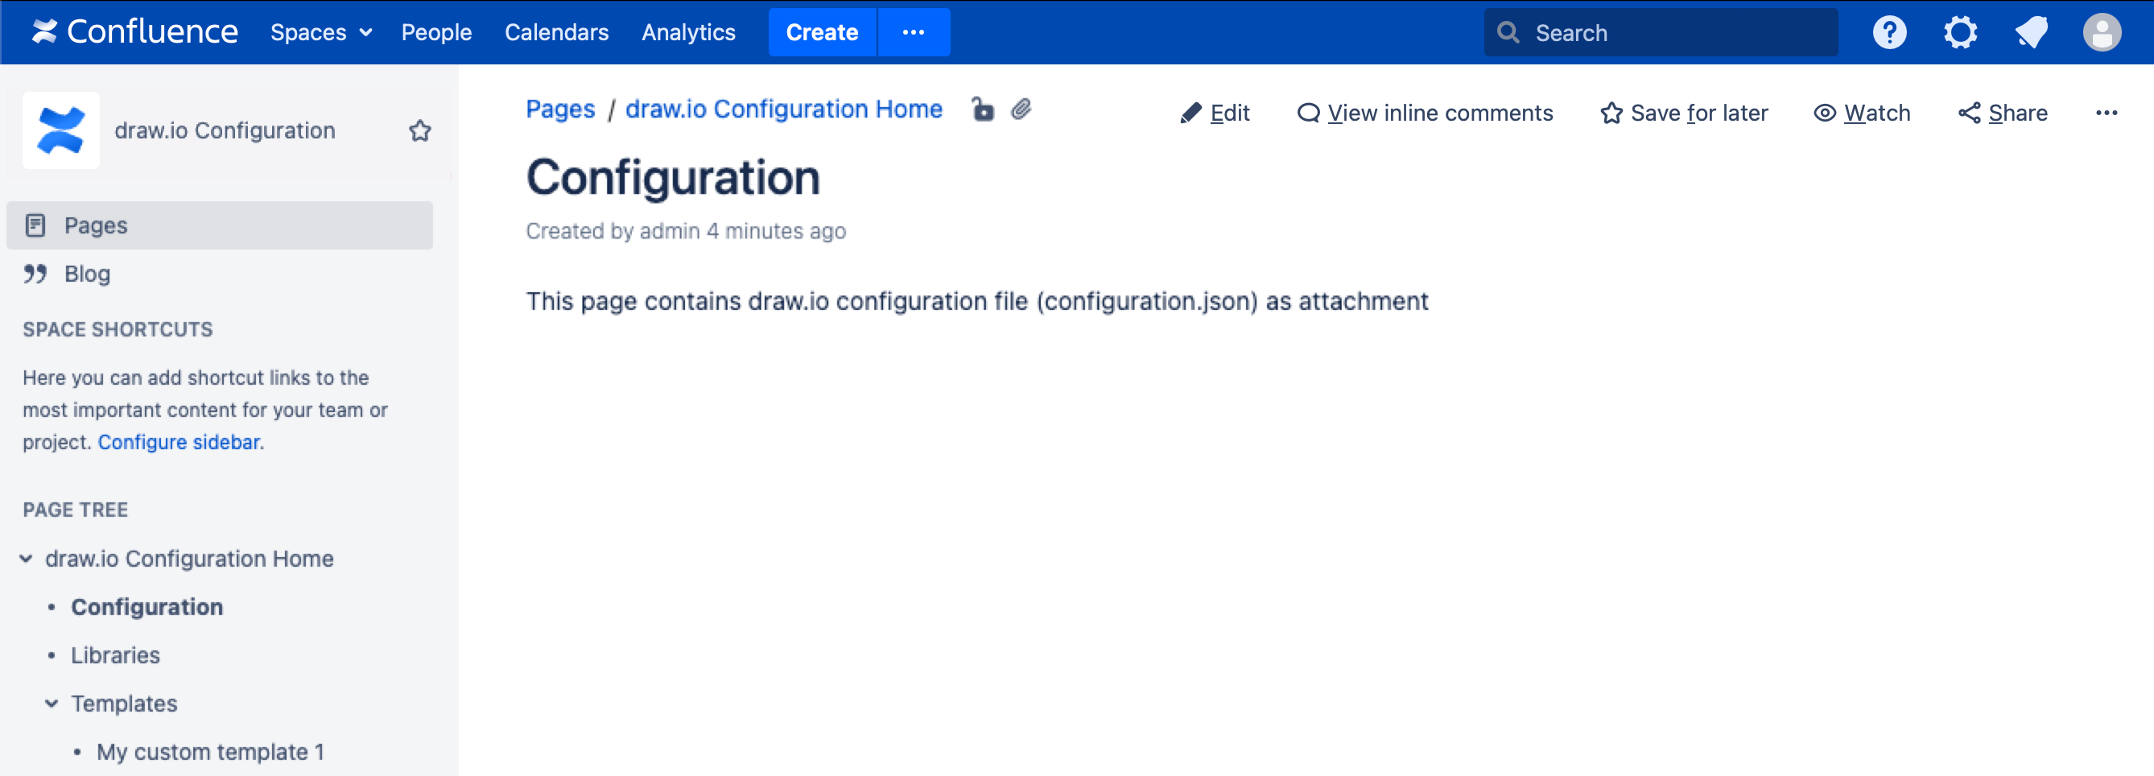The height and width of the screenshot is (776, 2154).
Task: Click the unlocked restrictions padlock icon
Action: 982,110
